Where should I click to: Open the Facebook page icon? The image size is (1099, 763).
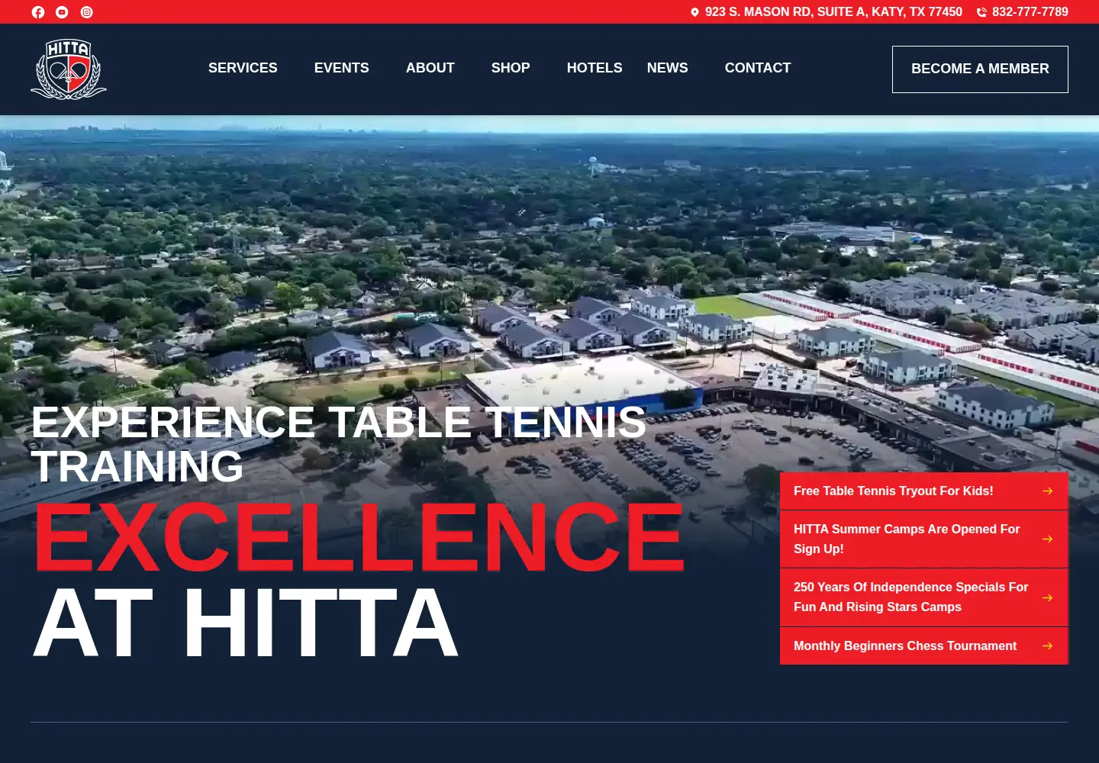38,12
